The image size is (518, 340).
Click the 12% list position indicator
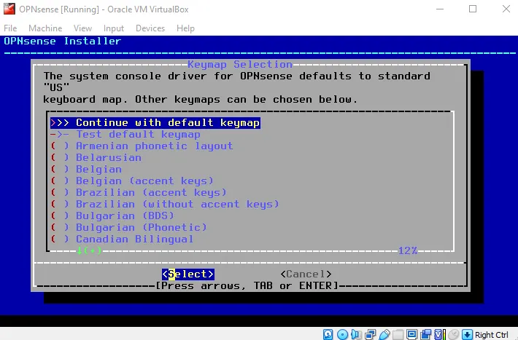coord(408,250)
